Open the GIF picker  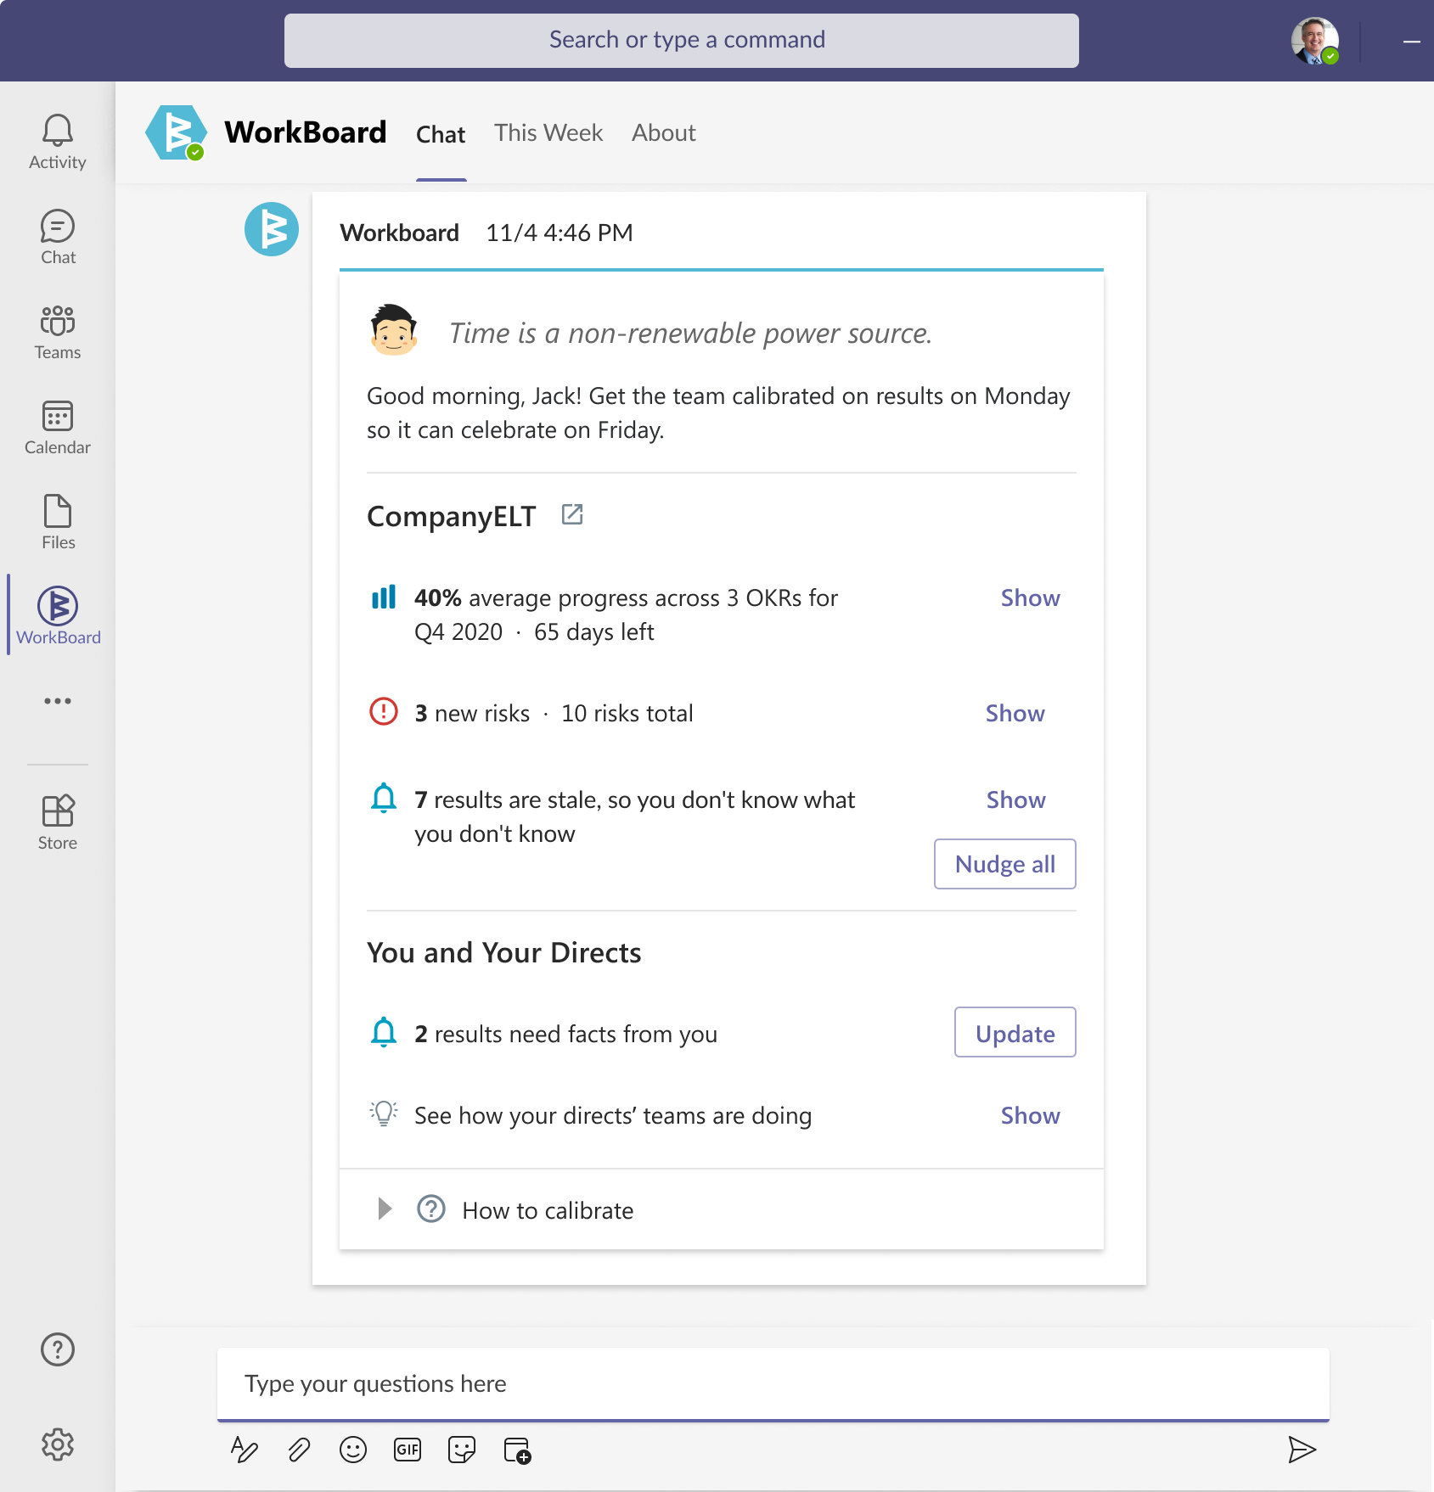(408, 1450)
